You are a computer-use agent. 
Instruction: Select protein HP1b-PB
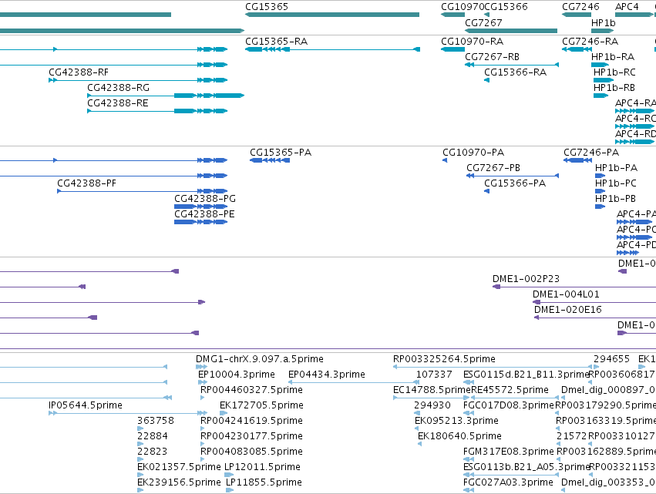[600, 207]
